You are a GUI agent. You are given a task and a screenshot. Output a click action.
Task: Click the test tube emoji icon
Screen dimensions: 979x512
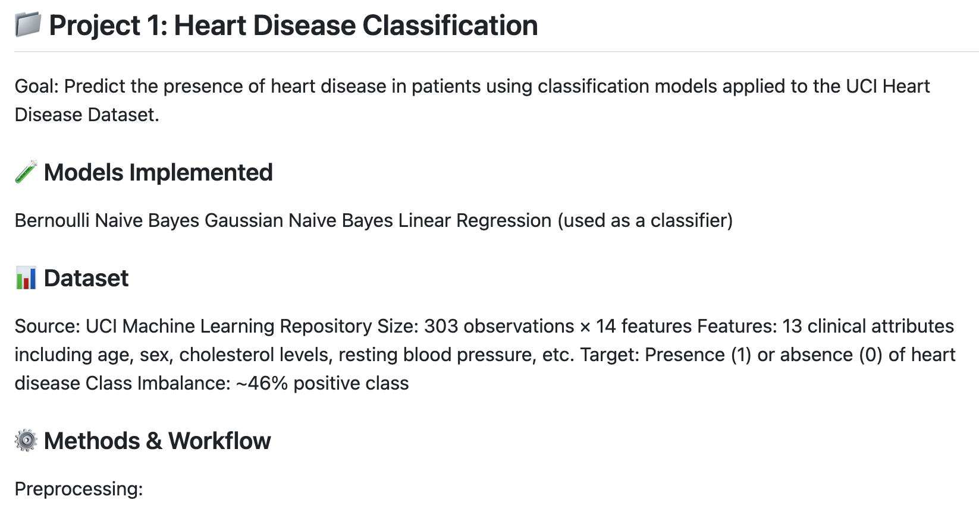point(26,172)
